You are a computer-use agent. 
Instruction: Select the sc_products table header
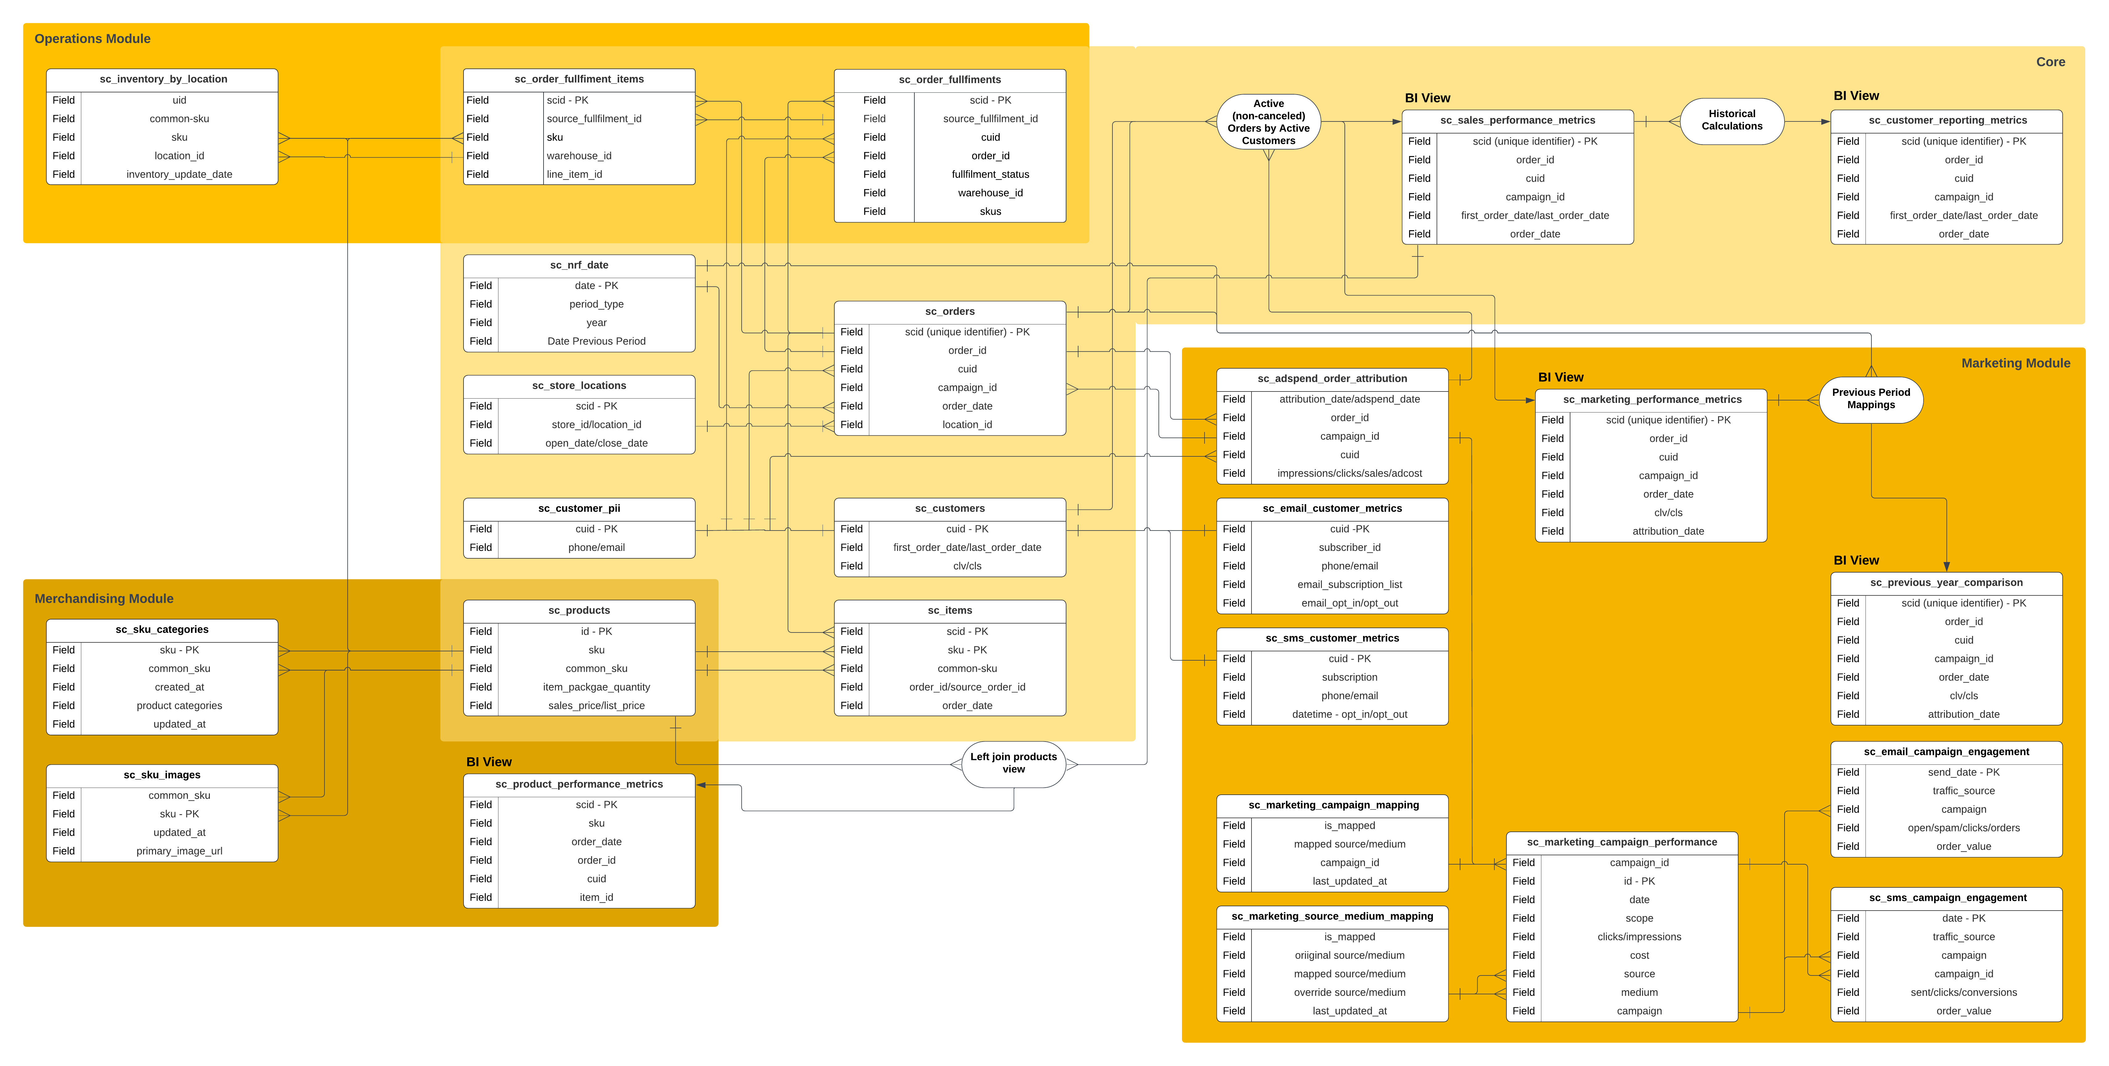tap(579, 611)
